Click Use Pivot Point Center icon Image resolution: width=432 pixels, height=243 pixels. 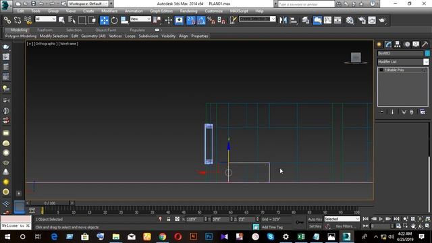(157, 20)
